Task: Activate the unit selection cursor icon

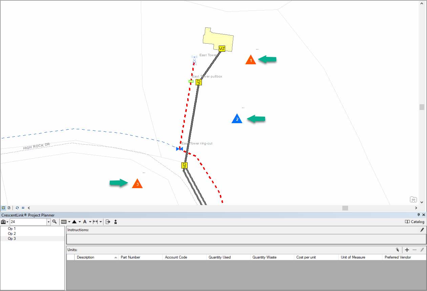Action: (398, 250)
